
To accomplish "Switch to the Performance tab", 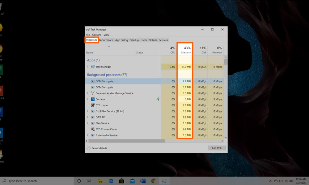I will pyautogui.click(x=106, y=40).
